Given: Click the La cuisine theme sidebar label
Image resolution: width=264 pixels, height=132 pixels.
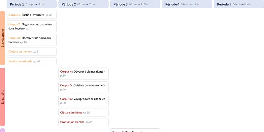Looking at the screenshot, I should (x=3, y=97).
